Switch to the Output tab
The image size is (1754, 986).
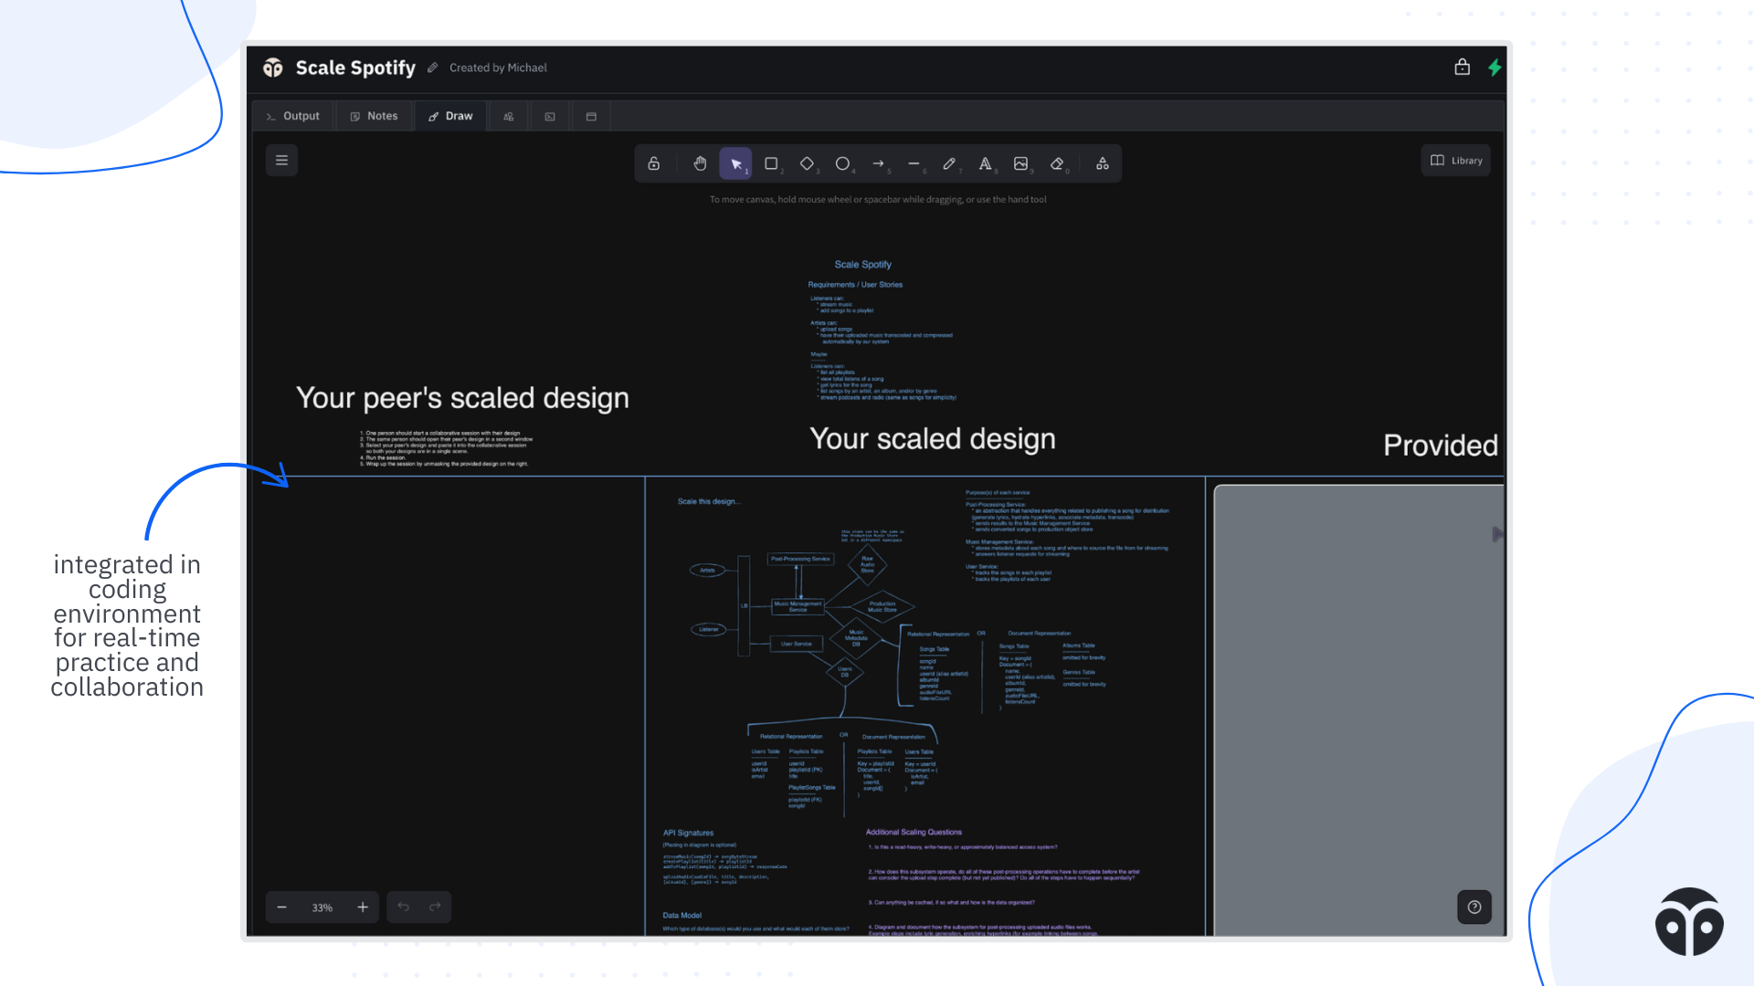[293, 116]
